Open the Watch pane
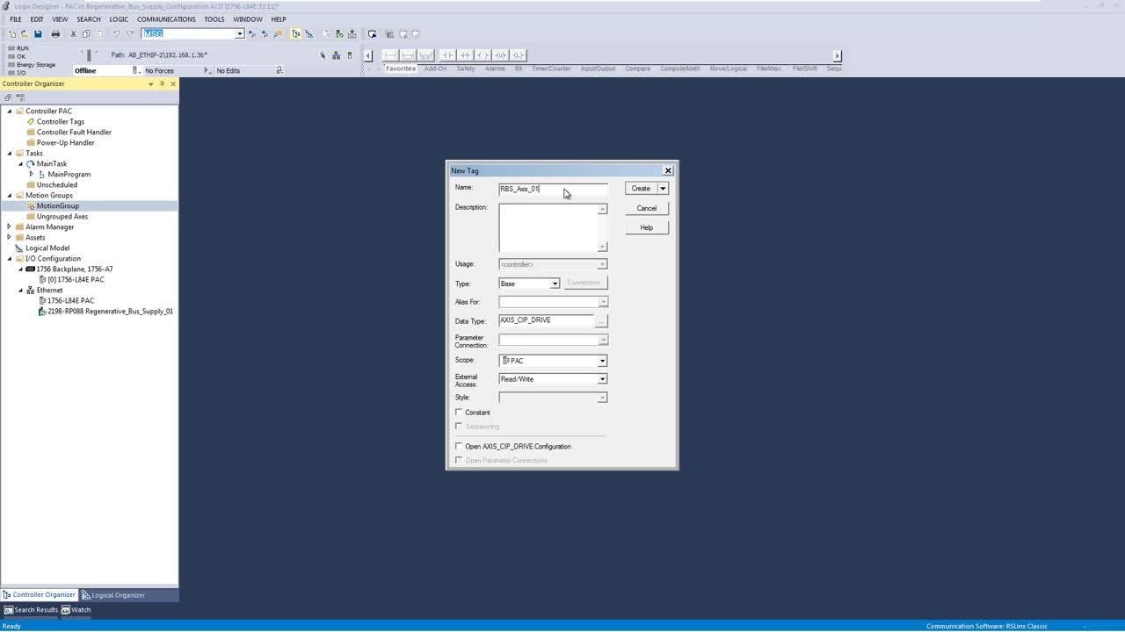 76,609
